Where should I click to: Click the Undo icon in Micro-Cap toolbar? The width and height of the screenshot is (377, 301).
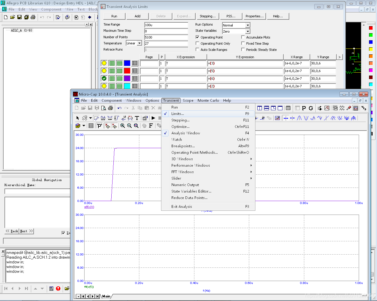pos(119,108)
